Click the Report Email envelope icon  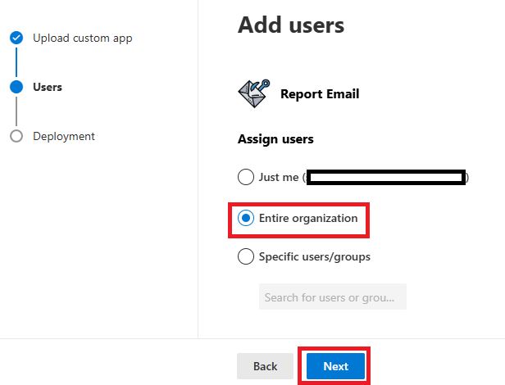click(253, 93)
